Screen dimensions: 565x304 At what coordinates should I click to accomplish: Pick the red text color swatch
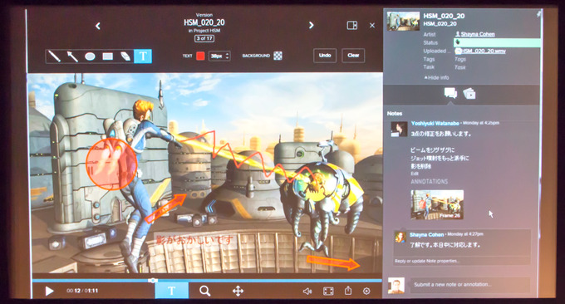click(x=200, y=56)
